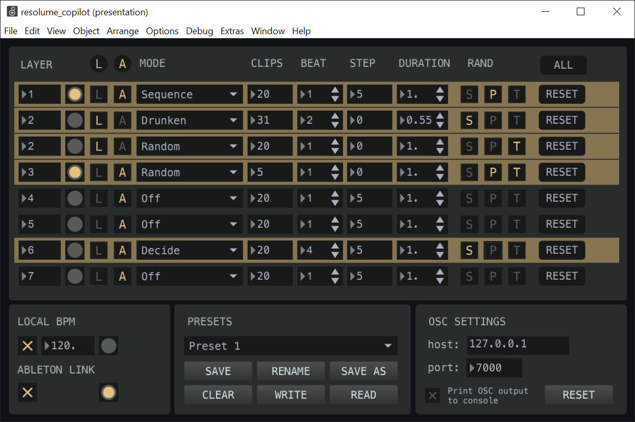This screenshot has height=422, width=635.
Task: Click the OSC port field 7000
Action: pos(494,368)
